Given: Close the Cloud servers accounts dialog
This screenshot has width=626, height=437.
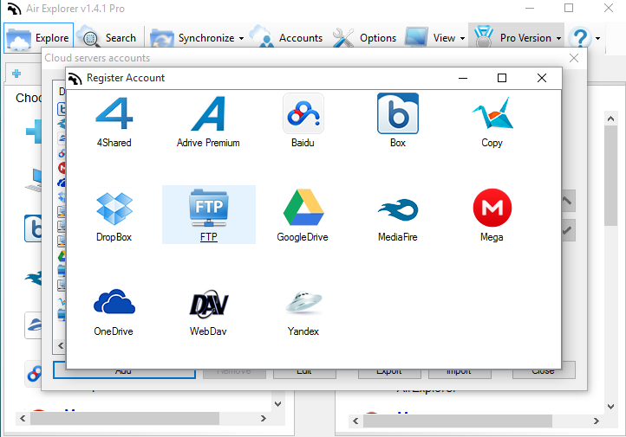Looking at the screenshot, I should (574, 58).
